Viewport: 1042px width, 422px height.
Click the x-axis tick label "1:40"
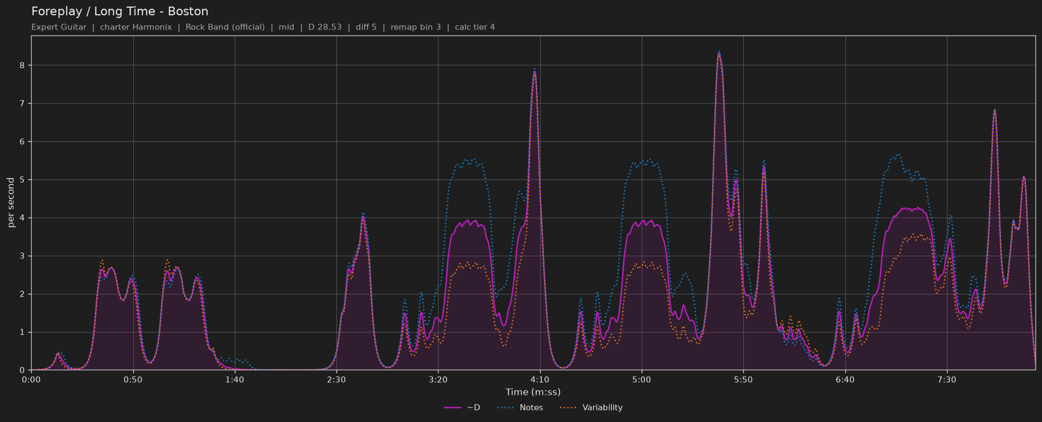(235, 379)
